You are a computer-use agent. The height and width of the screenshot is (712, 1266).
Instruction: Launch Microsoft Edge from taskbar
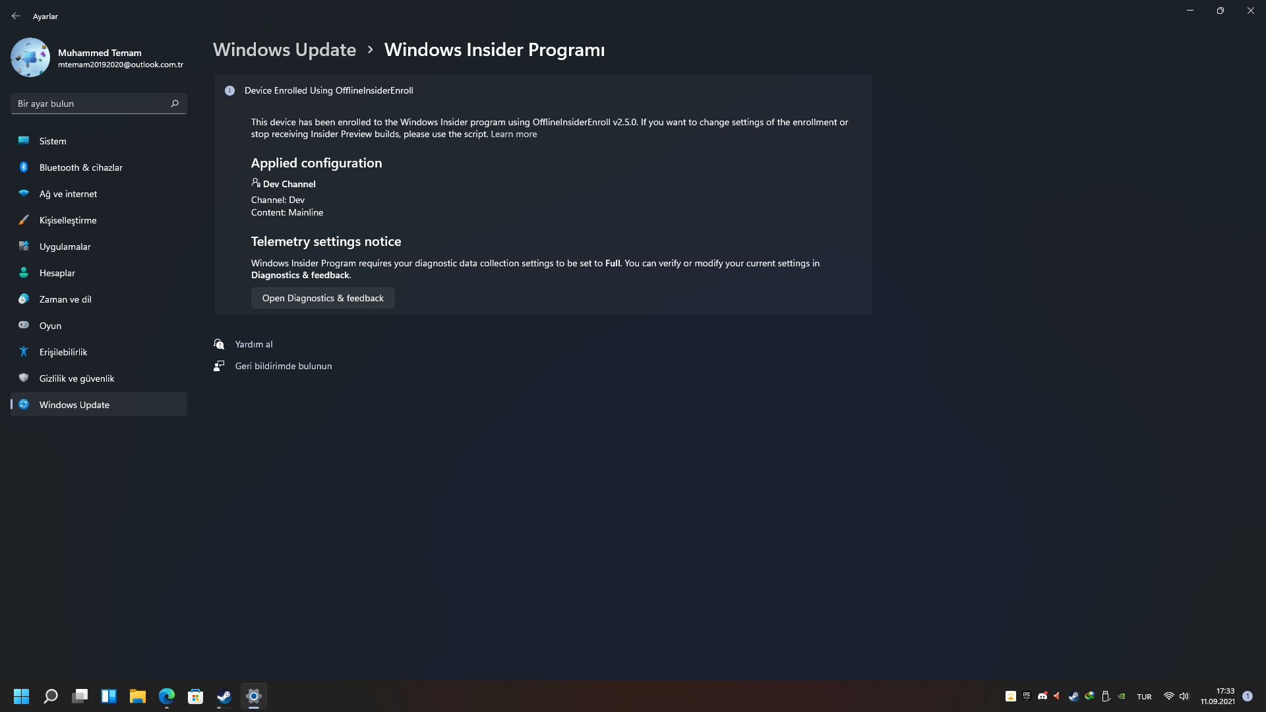coord(167,696)
